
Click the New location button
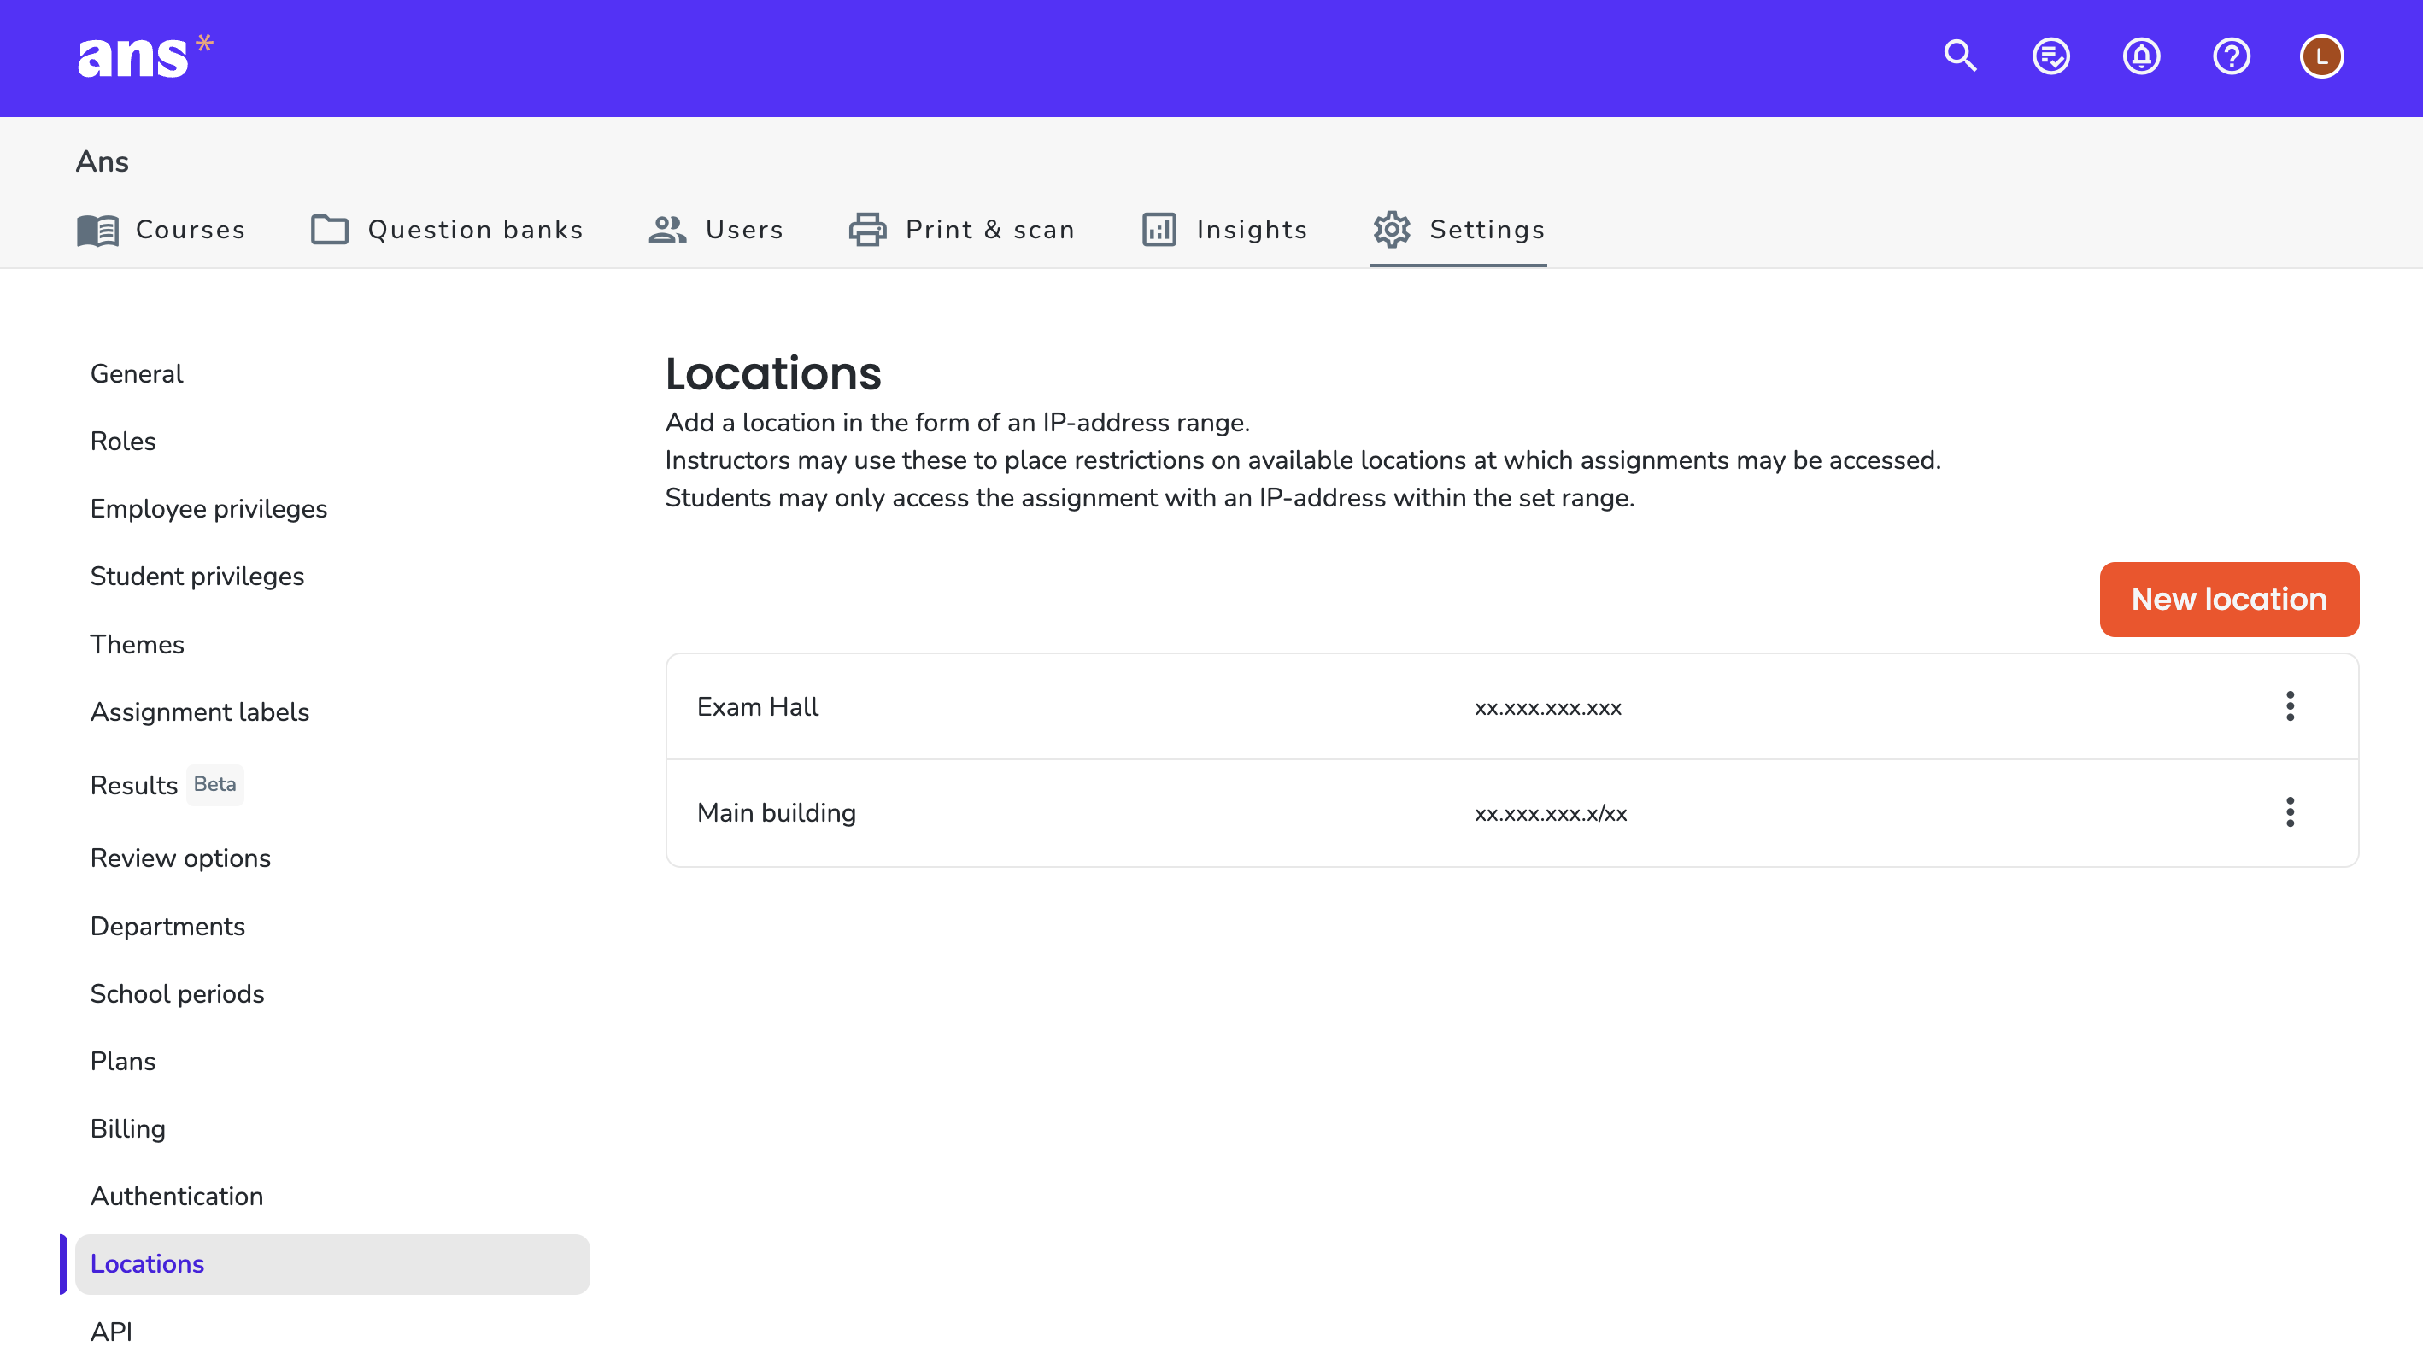[2228, 600]
